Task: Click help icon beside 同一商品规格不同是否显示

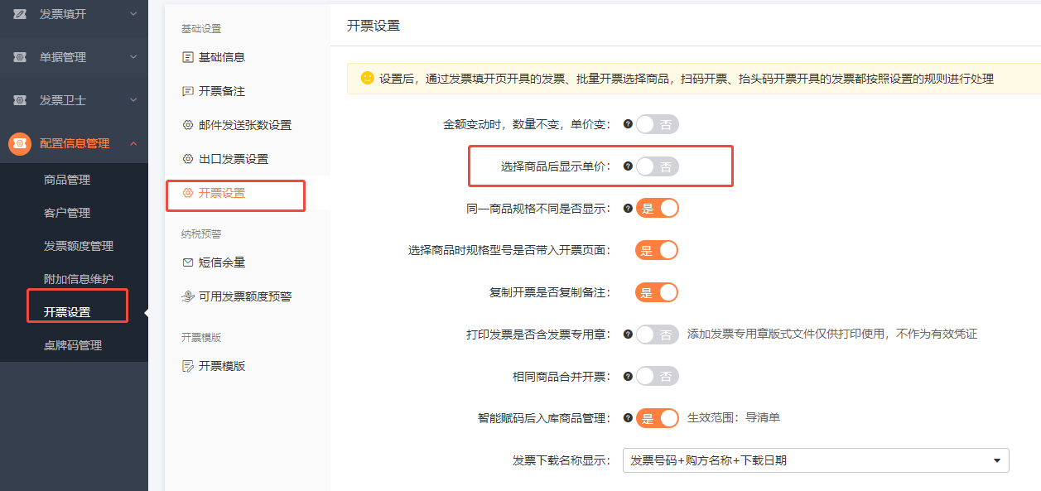Action: [628, 209]
